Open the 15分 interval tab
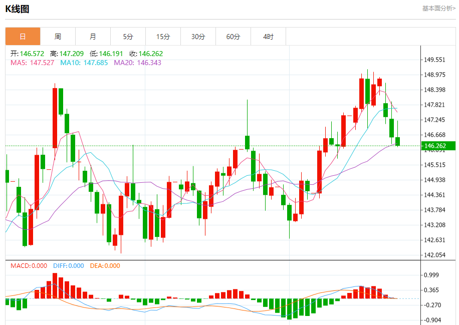This screenshot has height=325, width=459. pyautogui.click(x=163, y=37)
